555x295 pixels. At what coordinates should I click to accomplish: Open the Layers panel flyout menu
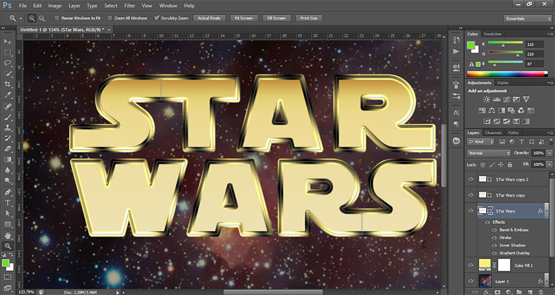[551, 133]
